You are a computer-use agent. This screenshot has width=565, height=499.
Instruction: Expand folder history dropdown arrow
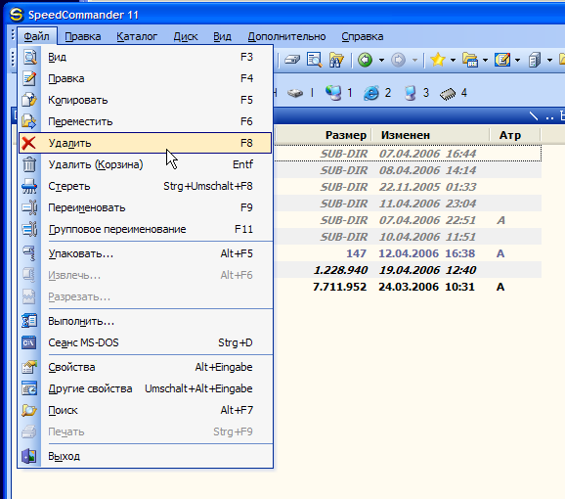(x=486, y=61)
